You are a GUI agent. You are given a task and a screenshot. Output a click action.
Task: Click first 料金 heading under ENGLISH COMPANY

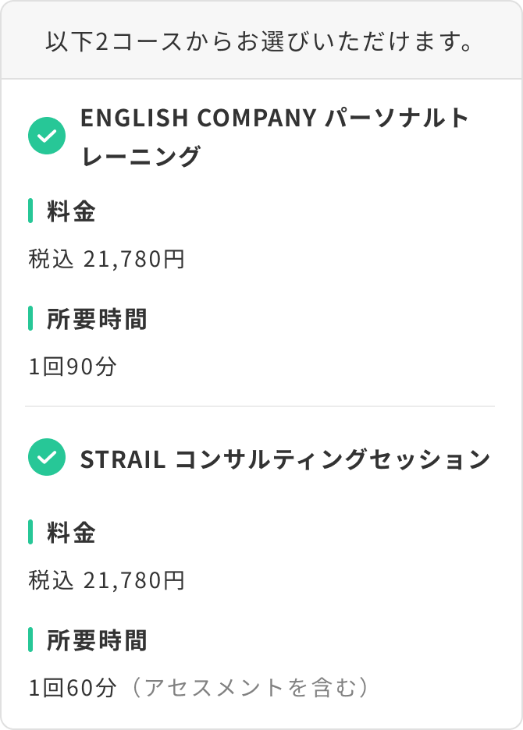(x=71, y=211)
